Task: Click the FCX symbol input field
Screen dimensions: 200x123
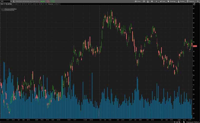Action: point(5,1)
